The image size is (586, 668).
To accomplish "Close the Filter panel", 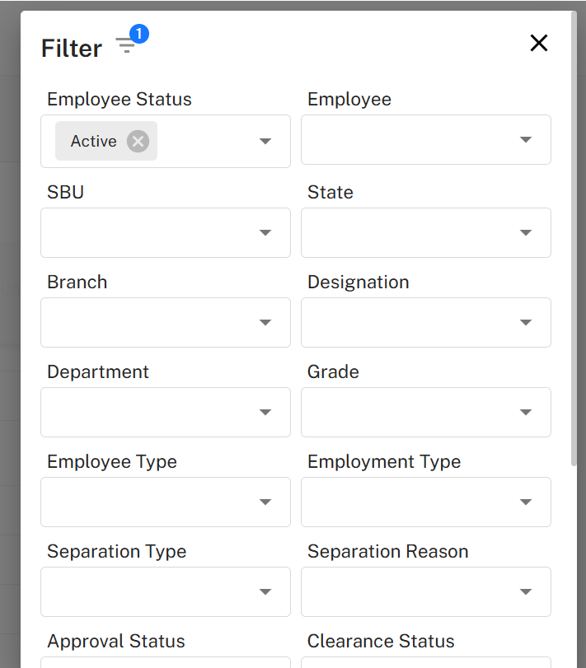I will point(539,44).
